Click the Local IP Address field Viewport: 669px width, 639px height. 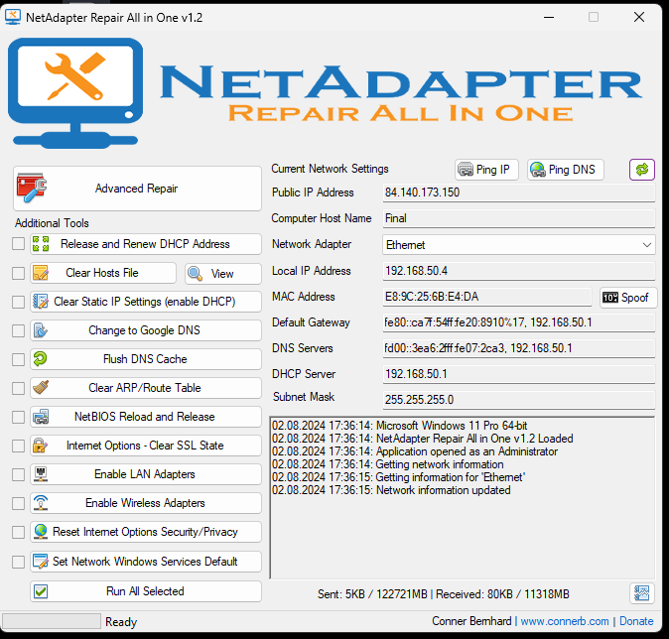(x=519, y=271)
